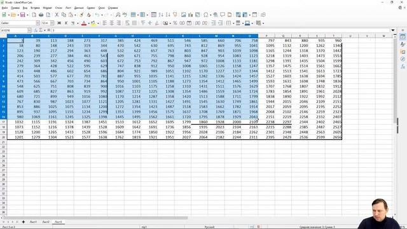Click the Sort Descending icon
Screen dimensions: 407x229
click(x=168, y=15)
